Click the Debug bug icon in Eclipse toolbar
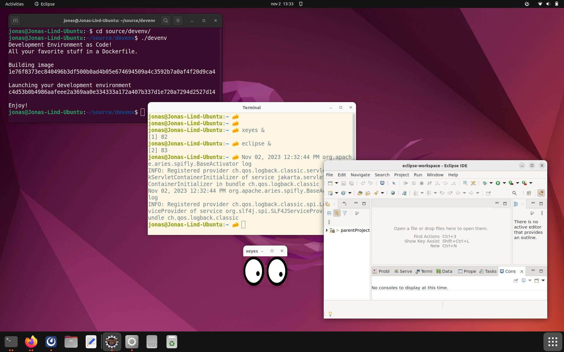This screenshot has height=352, width=564. [485, 183]
